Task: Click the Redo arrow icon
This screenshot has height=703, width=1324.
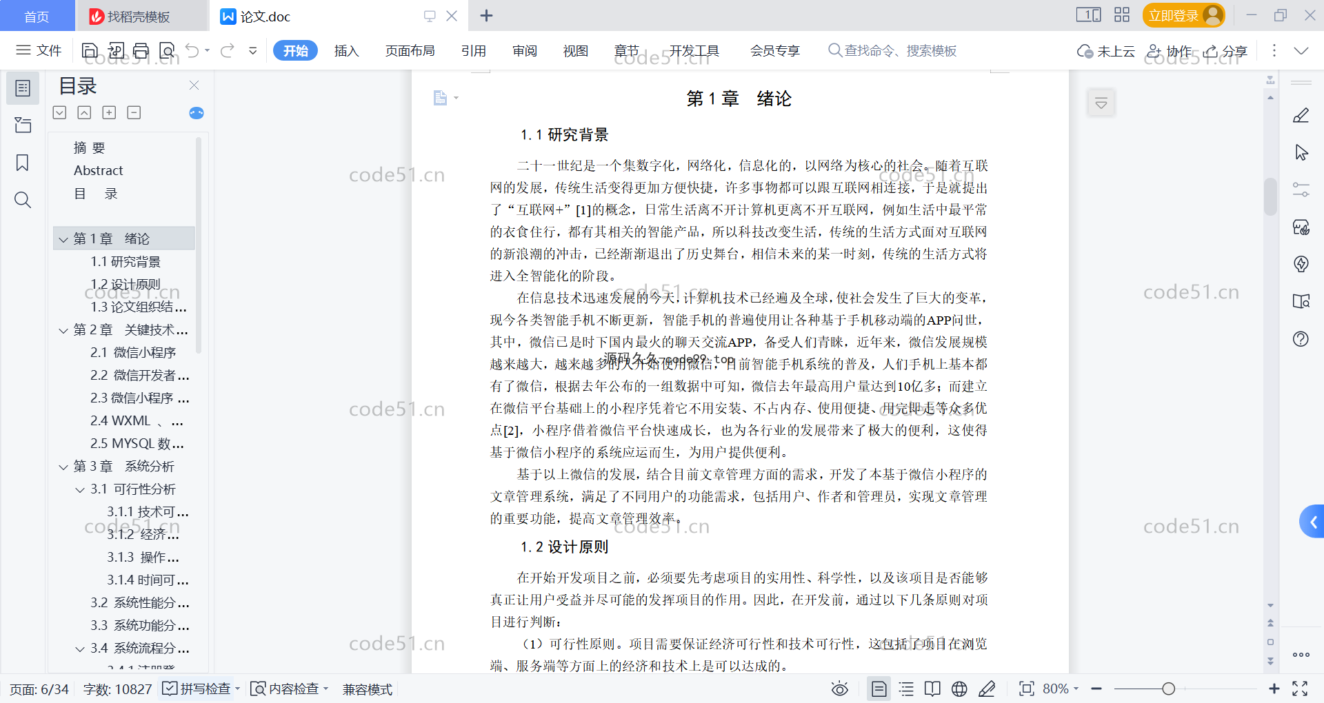Action: point(227,50)
